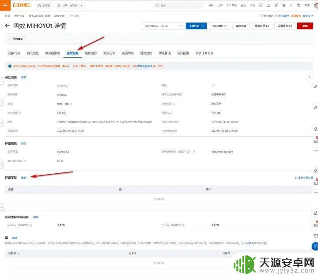Switch to the 测试函数 tab
This screenshot has width=318, height=277.
pyautogui.click(x=32, y=53)
